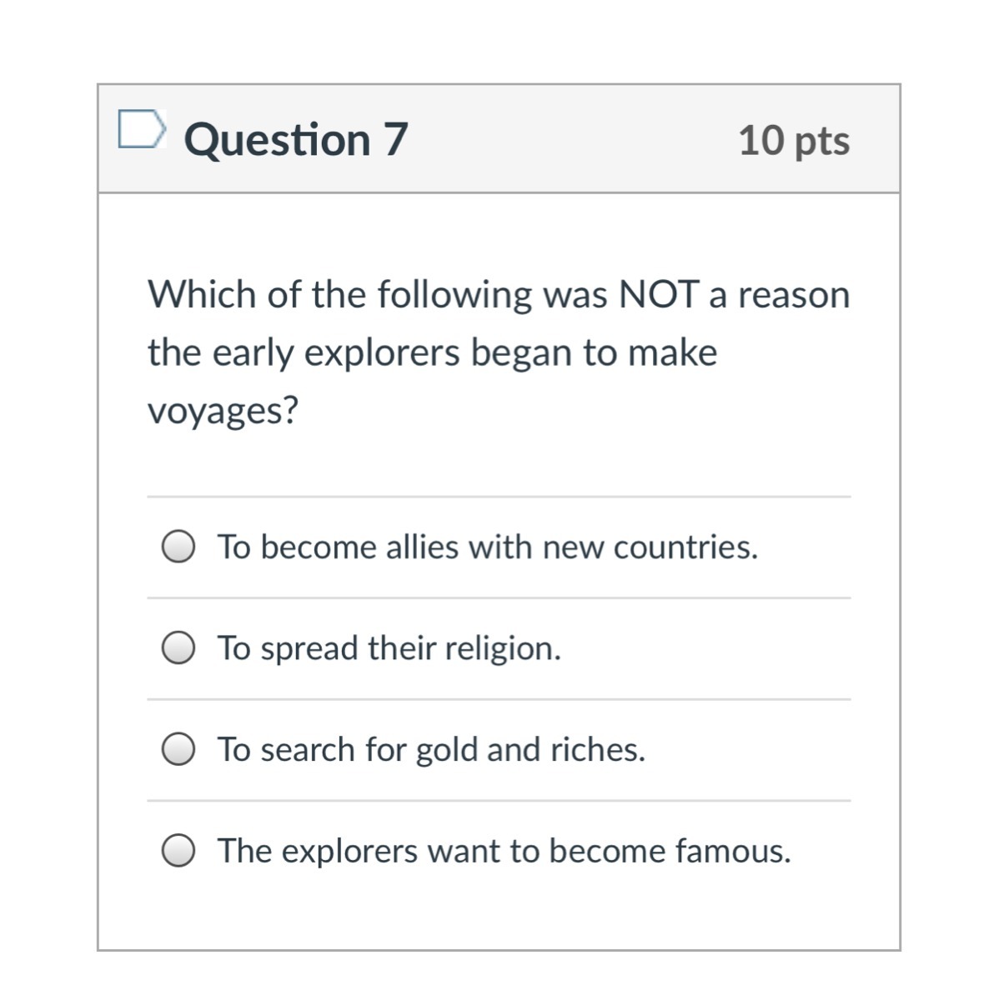Screen dimensions: 999x1000
Task: Click the word "reason" in the question prompt
Action: 793,295
